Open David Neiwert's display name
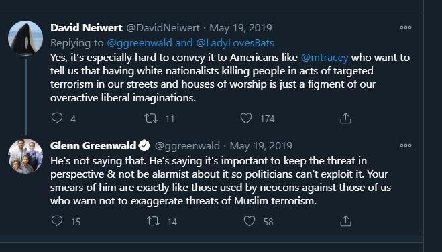Screen dimensions: 442x252 87,28
